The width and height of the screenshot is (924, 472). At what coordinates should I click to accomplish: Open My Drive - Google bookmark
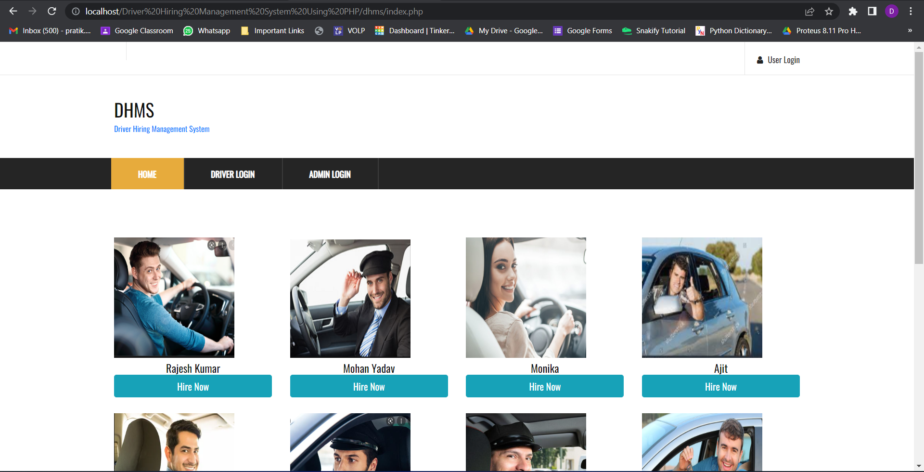point(503,30)
